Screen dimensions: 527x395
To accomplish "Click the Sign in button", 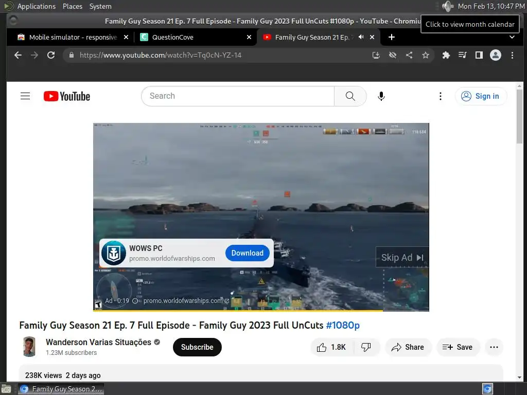I will pos(481,96).
